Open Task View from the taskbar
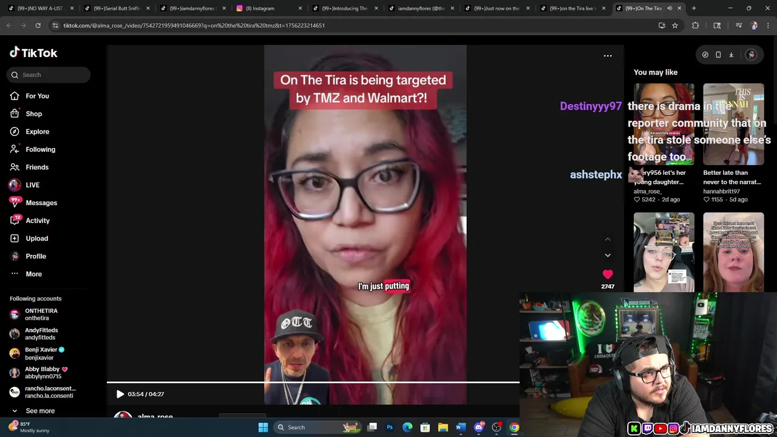The height and width of the screenshot is (437, 777). (372, 427)
